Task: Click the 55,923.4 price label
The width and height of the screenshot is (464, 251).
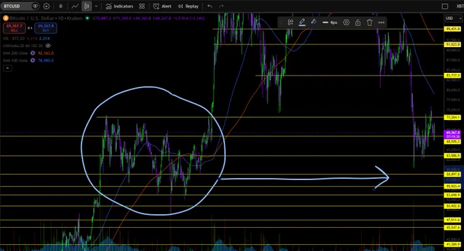Action: click(453, 186)
